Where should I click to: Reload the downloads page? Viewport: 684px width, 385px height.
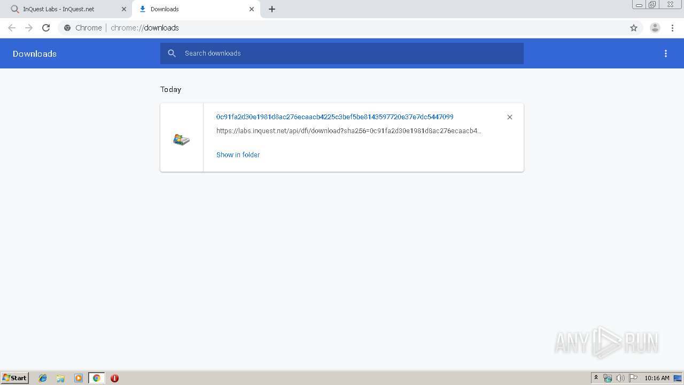(46, 28)
